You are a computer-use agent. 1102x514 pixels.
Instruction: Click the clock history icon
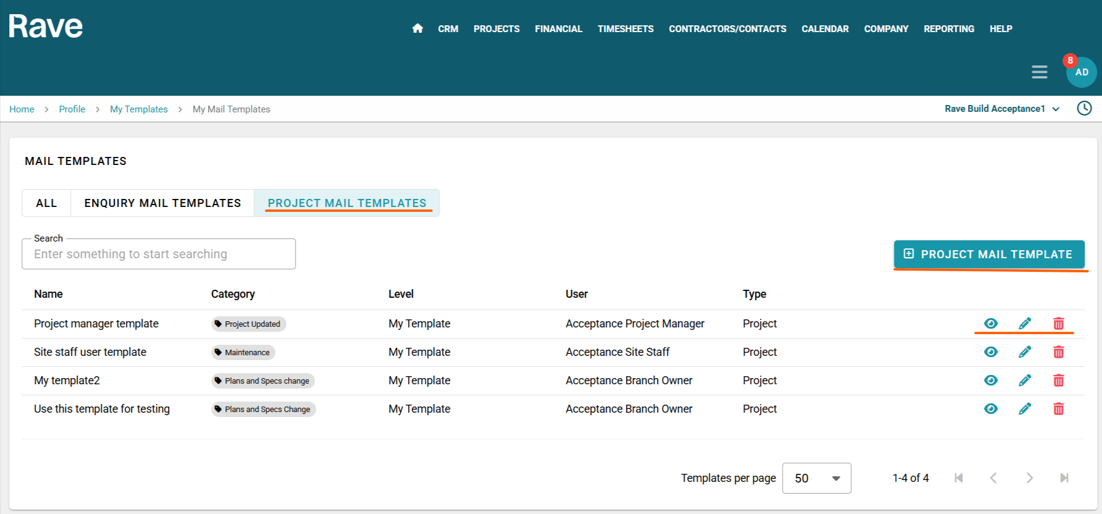[x=1084, y=109]
